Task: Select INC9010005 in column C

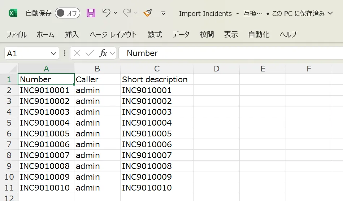Action: [x=157, y=134]
